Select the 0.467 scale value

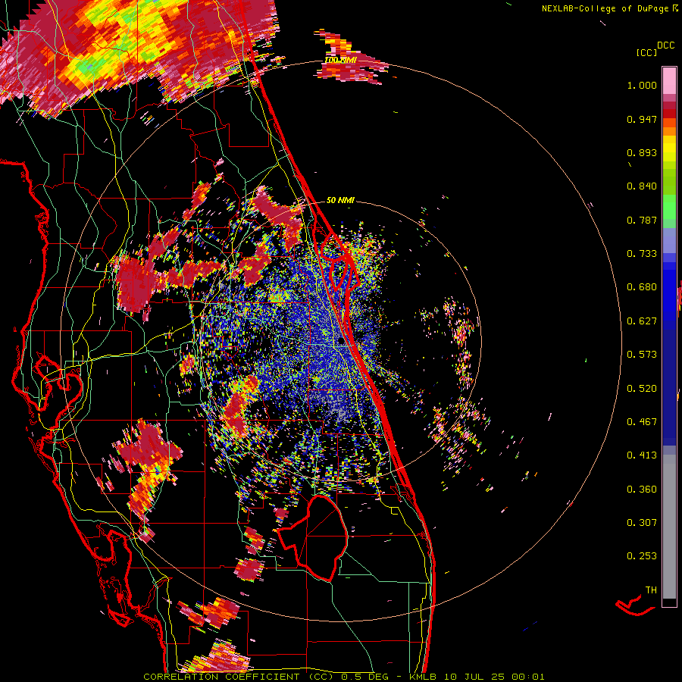(x=642, y=422)
